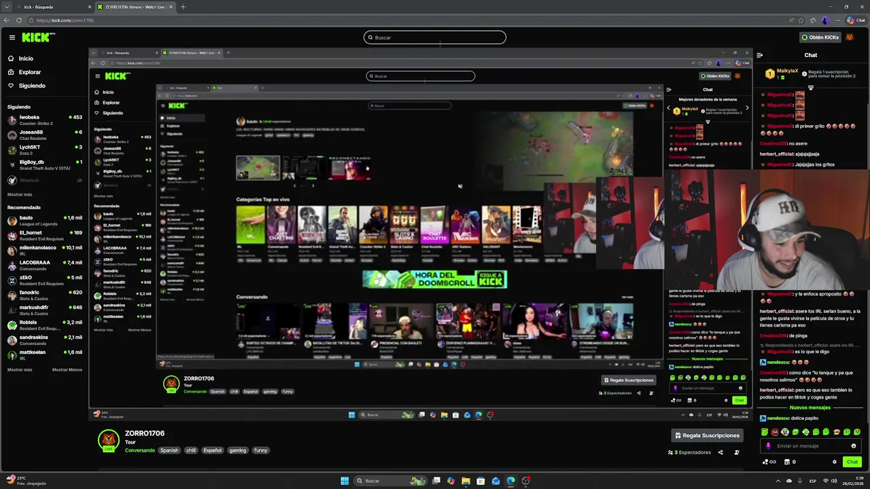This screenshot has width=870, height=489.
Task: Open LACOBRAAA's recommended channel
Action: click(x=44, y=265)
